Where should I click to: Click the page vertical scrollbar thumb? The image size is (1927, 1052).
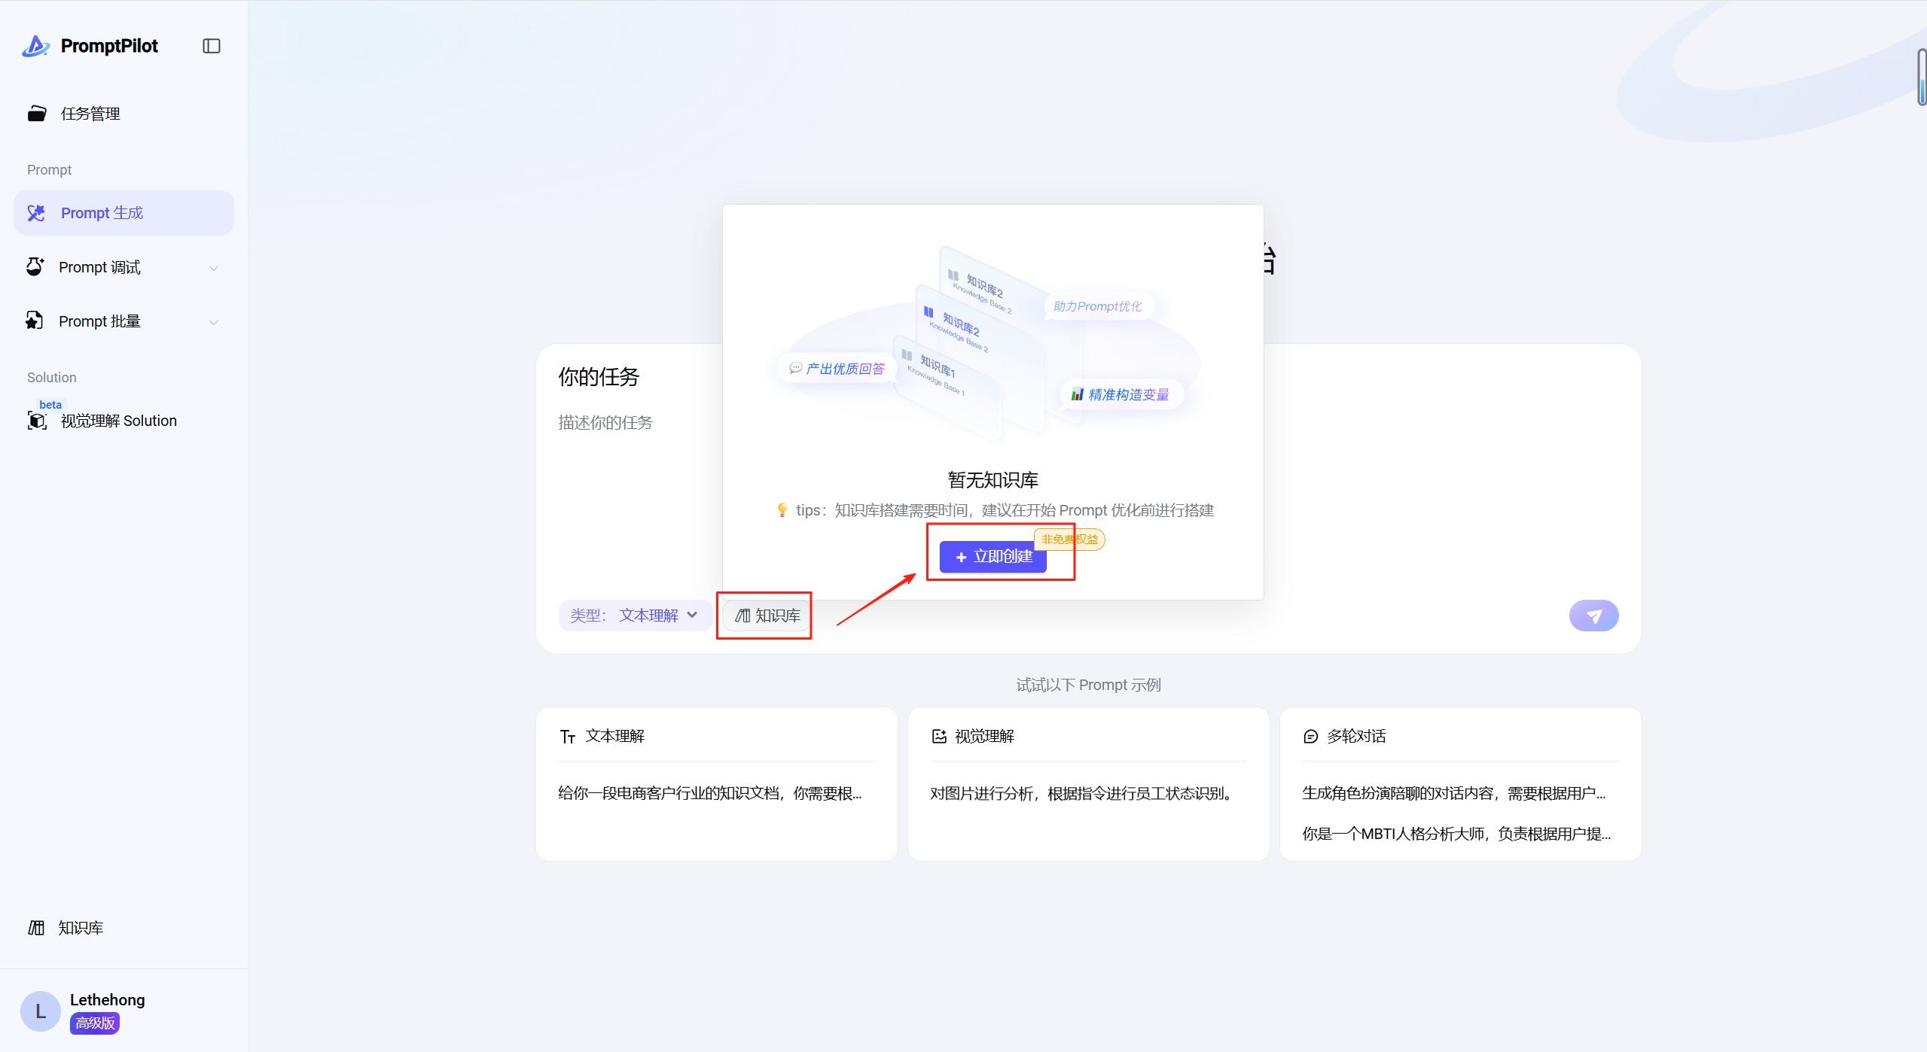[1922, 77]
